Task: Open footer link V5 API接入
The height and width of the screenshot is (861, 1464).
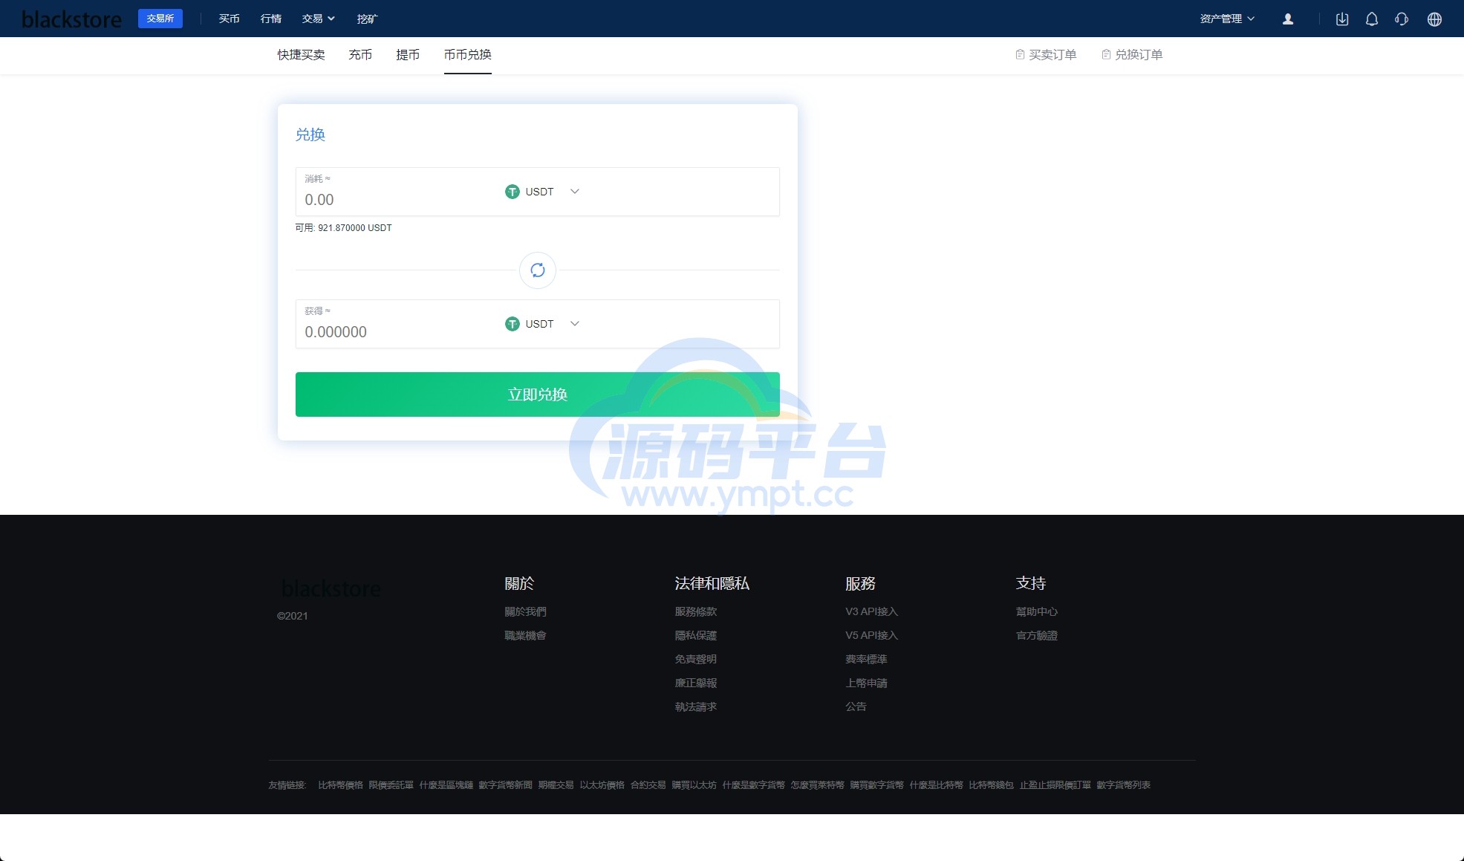Action: [872, 635]
